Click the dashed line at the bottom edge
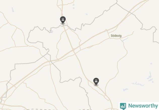Screen dimensions: 159x110 (x=57, y=109)
